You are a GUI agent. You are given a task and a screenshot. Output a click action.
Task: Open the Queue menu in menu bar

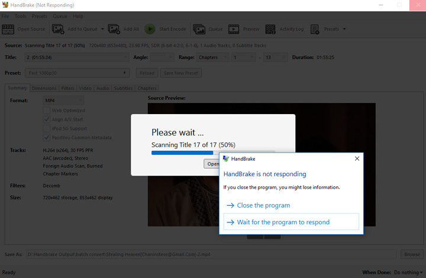60,17
